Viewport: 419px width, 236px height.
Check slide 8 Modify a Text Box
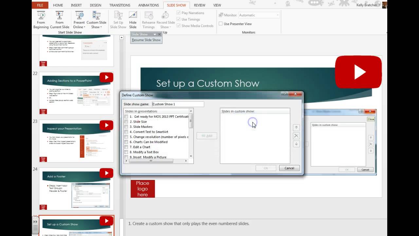(x=126, y=152)
